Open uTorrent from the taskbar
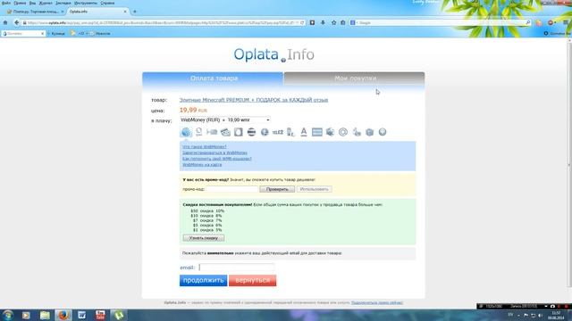 tap(119, 315)
